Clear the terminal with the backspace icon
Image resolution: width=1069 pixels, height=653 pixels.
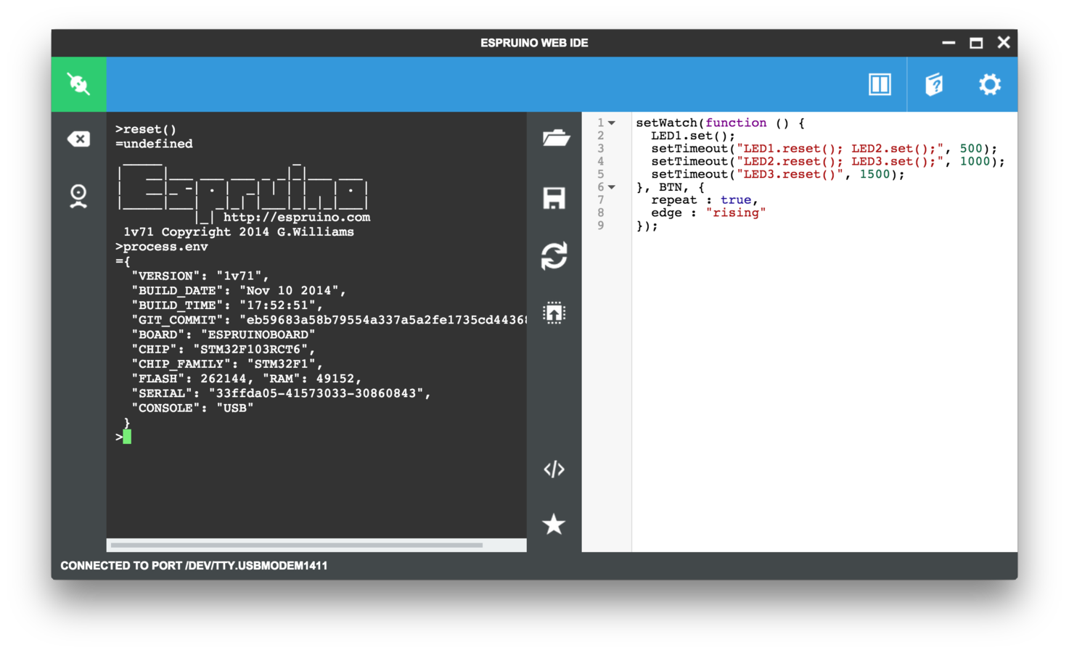78,139
